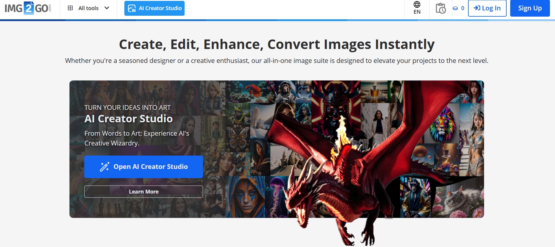Image resolution: width=555 pixels, height=247 pixels.
Task: Click the Open AI Creator Studio button
Action: [x=144, y=167]
